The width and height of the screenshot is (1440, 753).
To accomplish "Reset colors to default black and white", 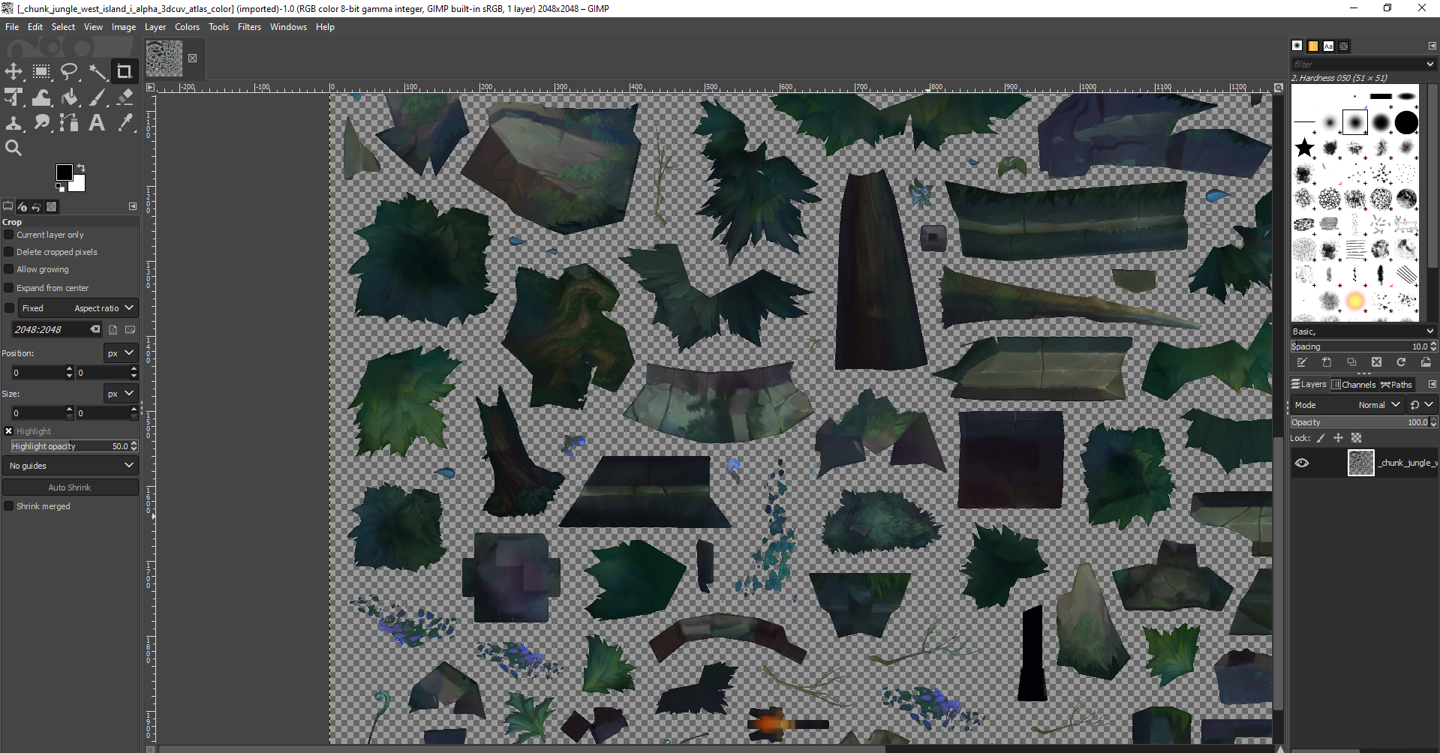I will (60, 187).
